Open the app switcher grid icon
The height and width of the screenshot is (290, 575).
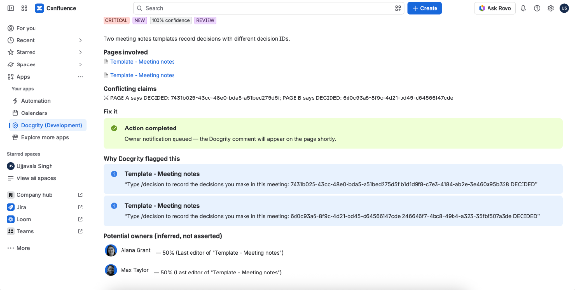[x=25, y=8]
